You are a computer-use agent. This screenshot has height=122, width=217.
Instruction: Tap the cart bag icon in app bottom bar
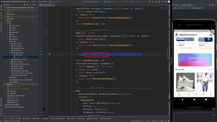196,94
